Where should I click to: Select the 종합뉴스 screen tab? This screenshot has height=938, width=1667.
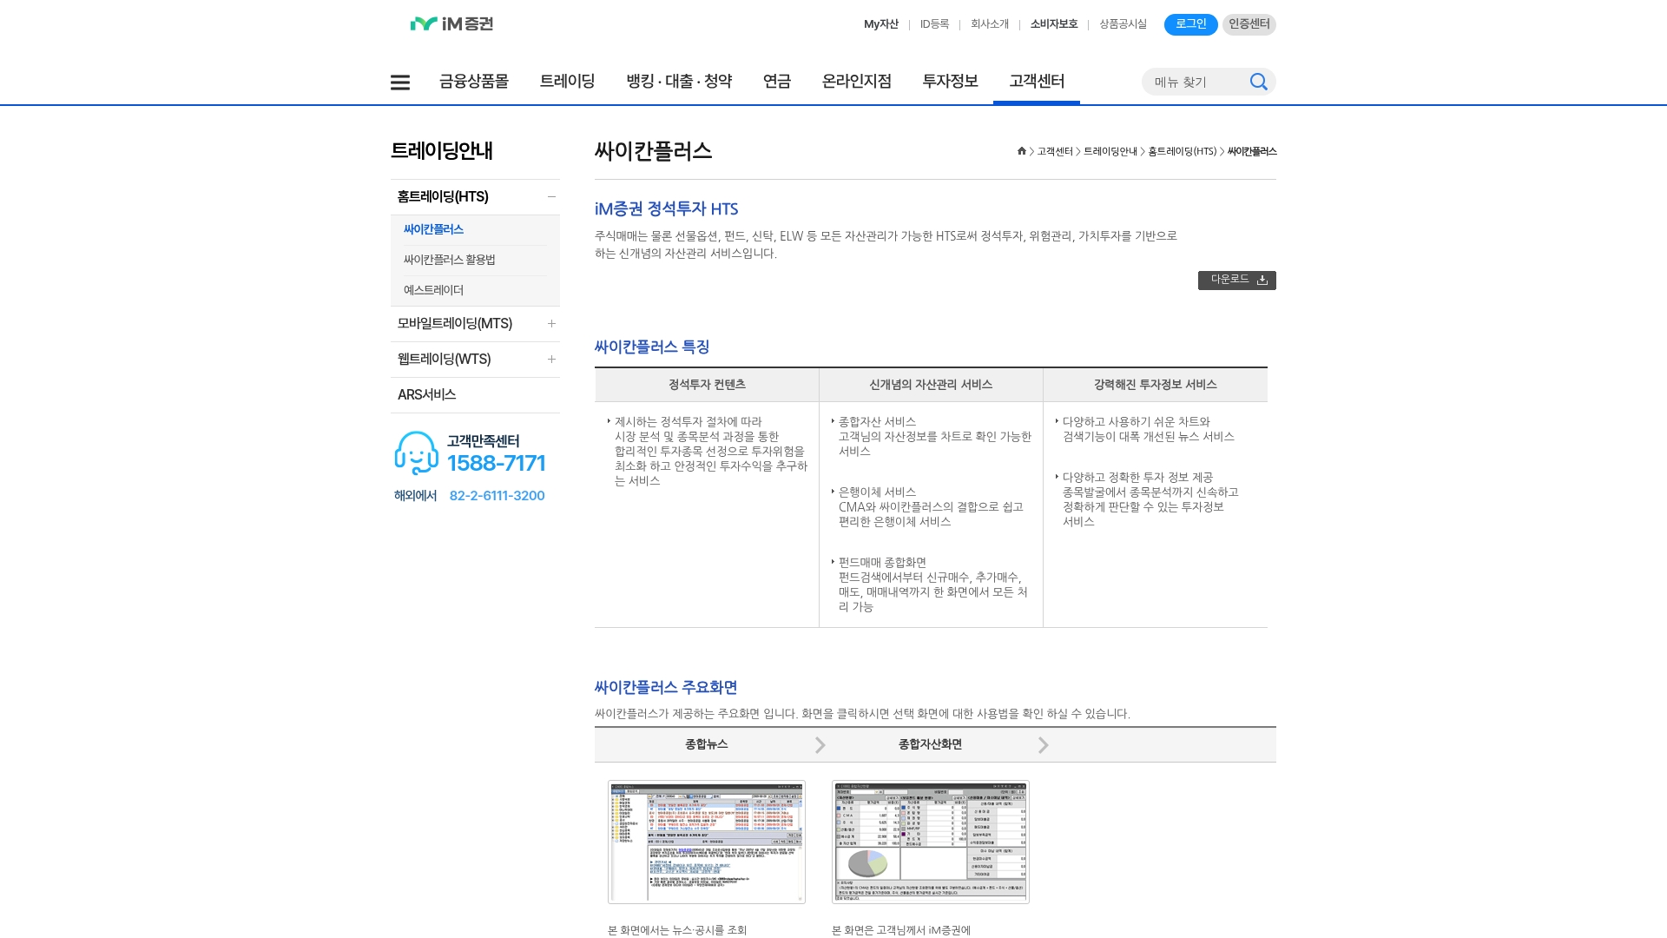tap(707, 744)
